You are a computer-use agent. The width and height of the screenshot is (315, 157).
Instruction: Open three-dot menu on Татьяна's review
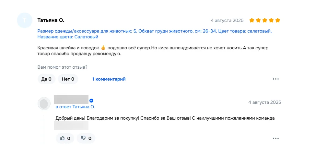276,79
